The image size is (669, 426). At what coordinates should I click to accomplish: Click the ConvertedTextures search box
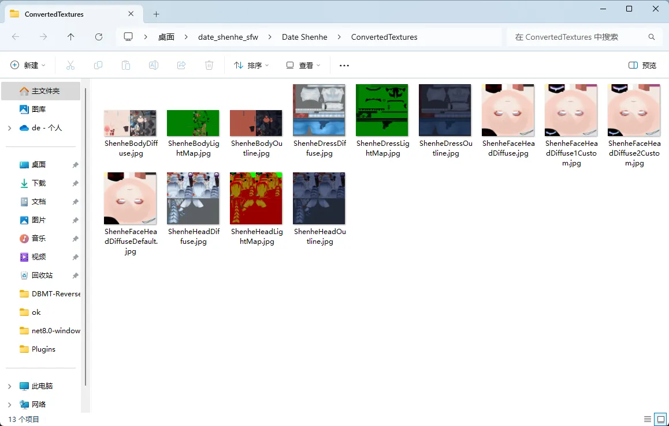coord(585,37)
